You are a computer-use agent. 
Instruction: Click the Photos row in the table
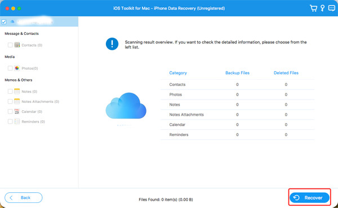[x=238, y=94]
